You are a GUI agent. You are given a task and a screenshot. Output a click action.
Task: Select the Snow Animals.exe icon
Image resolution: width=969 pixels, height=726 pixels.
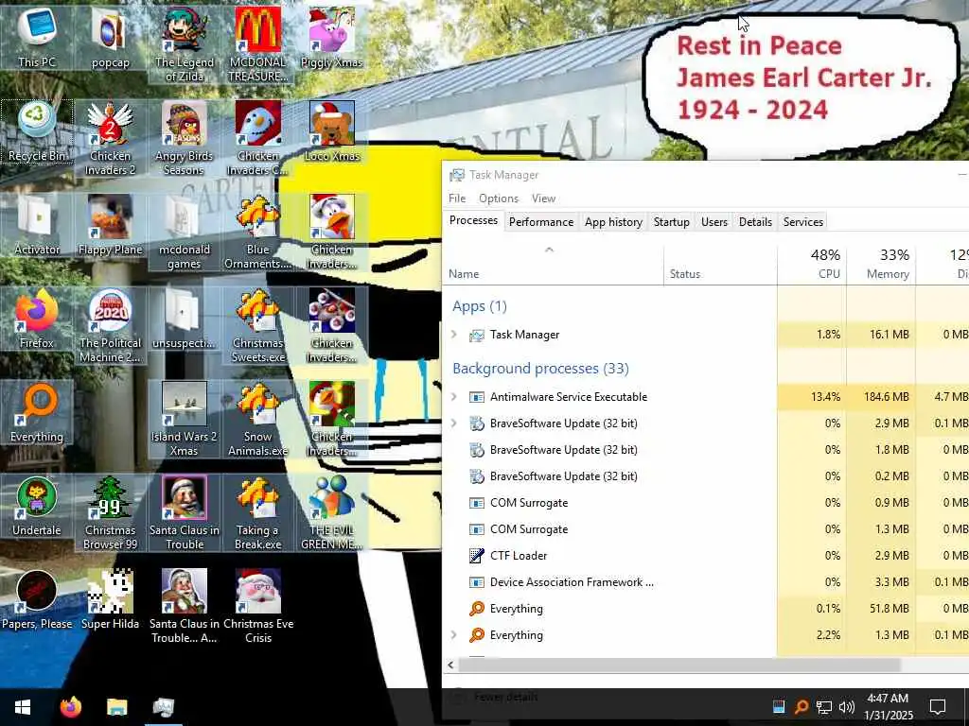[257, 420]
